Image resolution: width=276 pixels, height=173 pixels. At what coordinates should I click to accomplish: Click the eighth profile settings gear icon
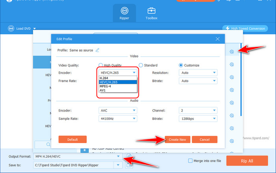(232, 141)
